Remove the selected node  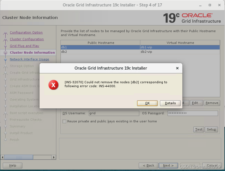[212, 103]
